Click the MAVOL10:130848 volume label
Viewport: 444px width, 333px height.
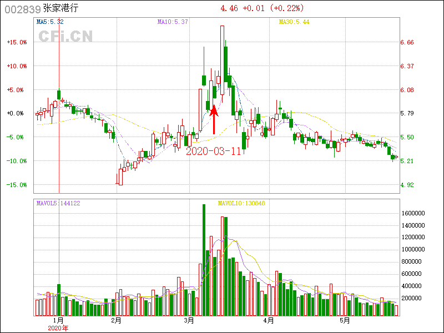(241, 204)
